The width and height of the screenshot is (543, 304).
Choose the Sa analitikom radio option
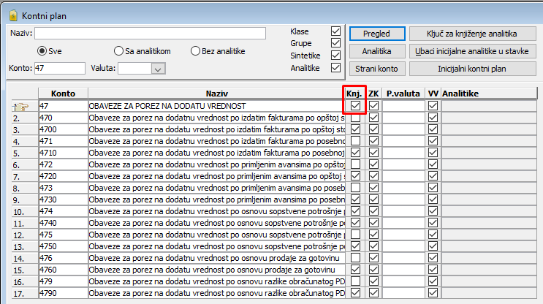point(118,51)
